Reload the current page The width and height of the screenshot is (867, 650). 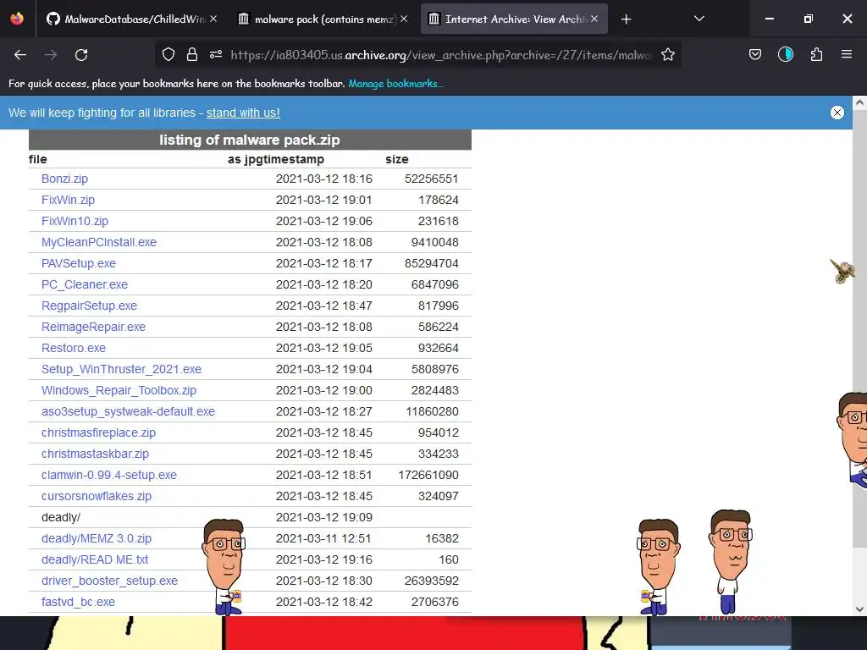point(81,55)
